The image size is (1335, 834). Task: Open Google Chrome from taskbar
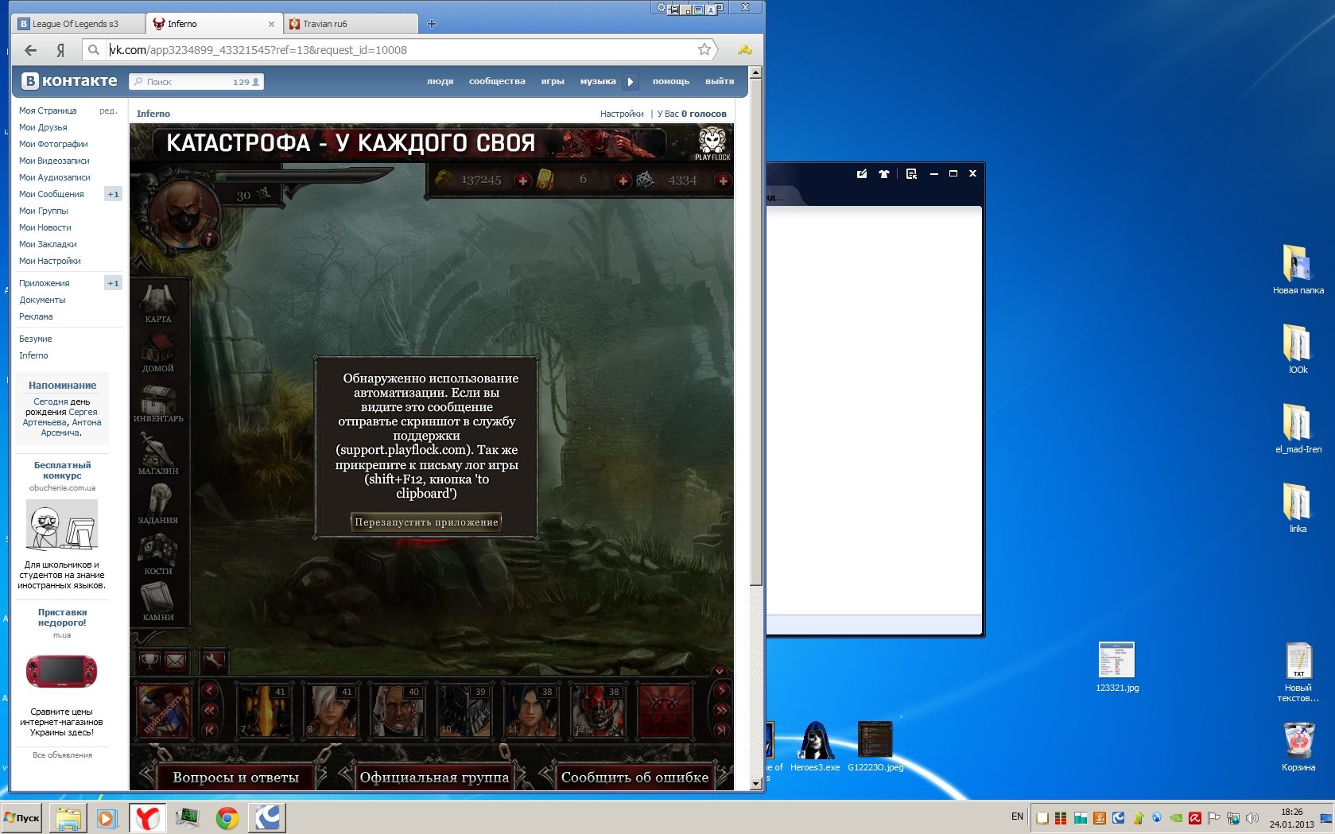pos(227,817)
